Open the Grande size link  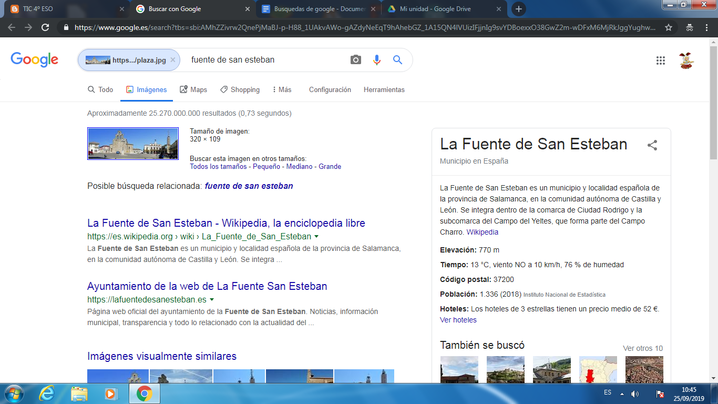pyautogui.click(x=330, y=167)
